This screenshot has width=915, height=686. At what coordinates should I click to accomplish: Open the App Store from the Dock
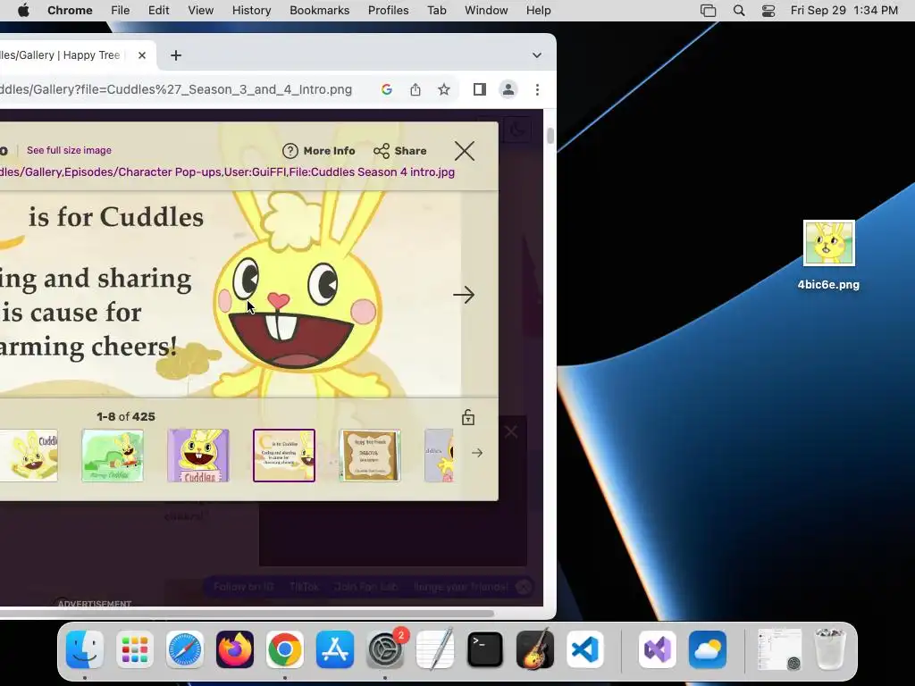[x=335, y=649]
